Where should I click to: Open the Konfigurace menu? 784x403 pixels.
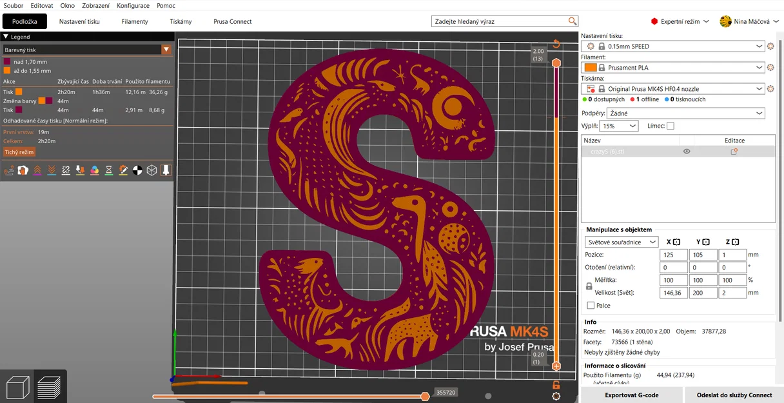[x=133, y=5]
